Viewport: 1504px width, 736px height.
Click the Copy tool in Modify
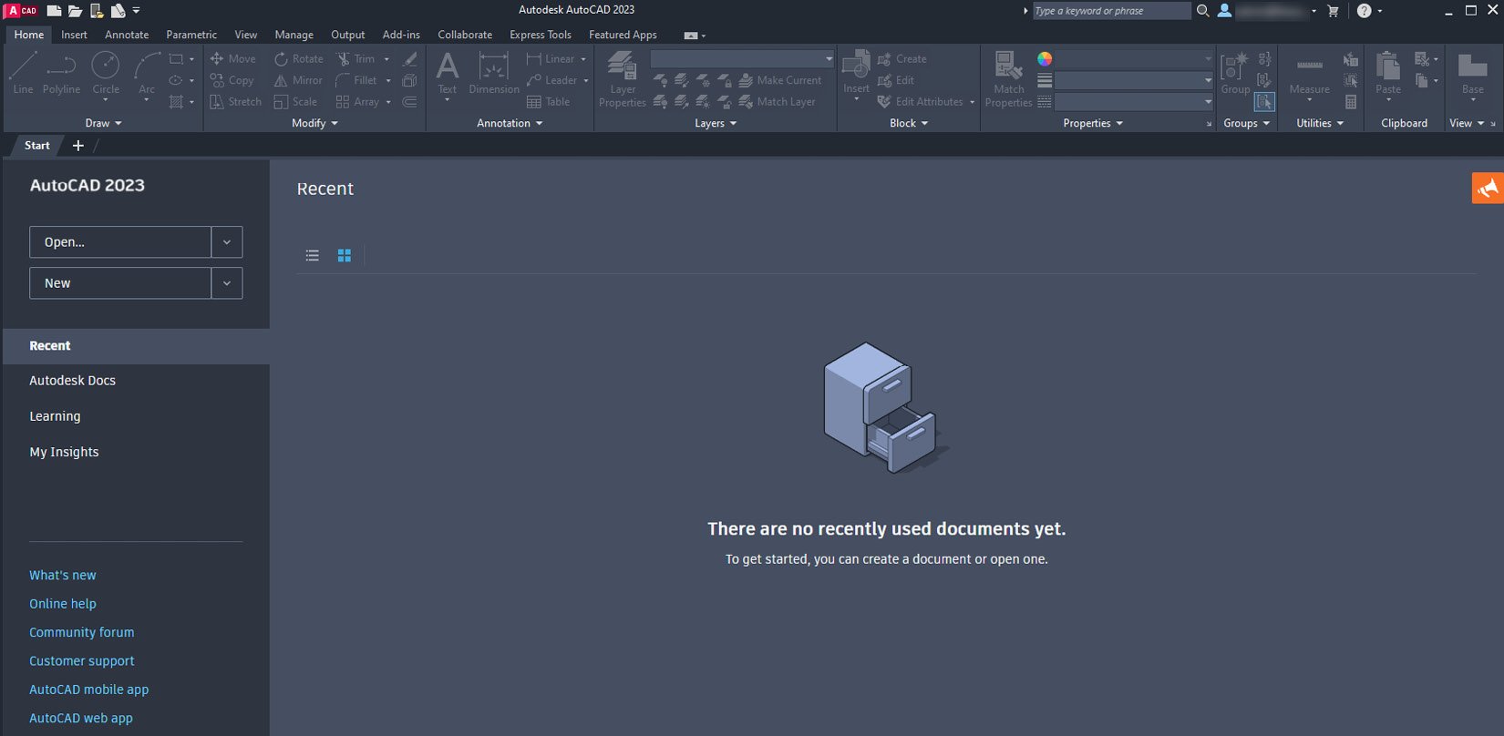(232, 80)
